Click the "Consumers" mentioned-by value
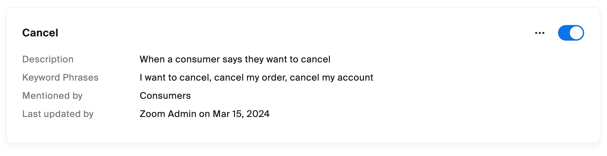This screenshot has width=607, height=156. pos(165,96)
